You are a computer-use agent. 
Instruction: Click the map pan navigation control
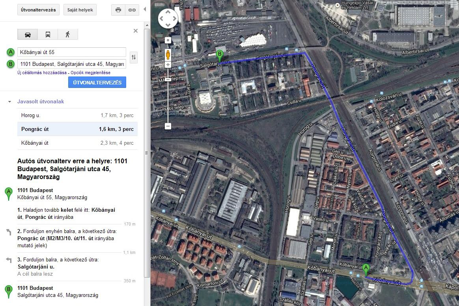pyautogui.click(x=168, y=19)
